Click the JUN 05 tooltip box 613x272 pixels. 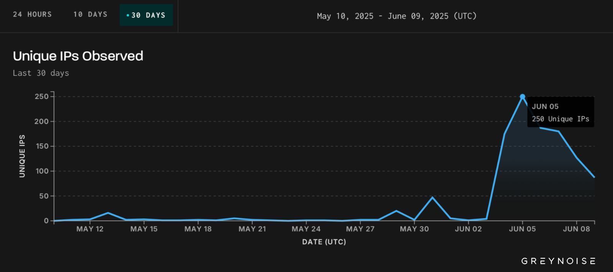560,112
